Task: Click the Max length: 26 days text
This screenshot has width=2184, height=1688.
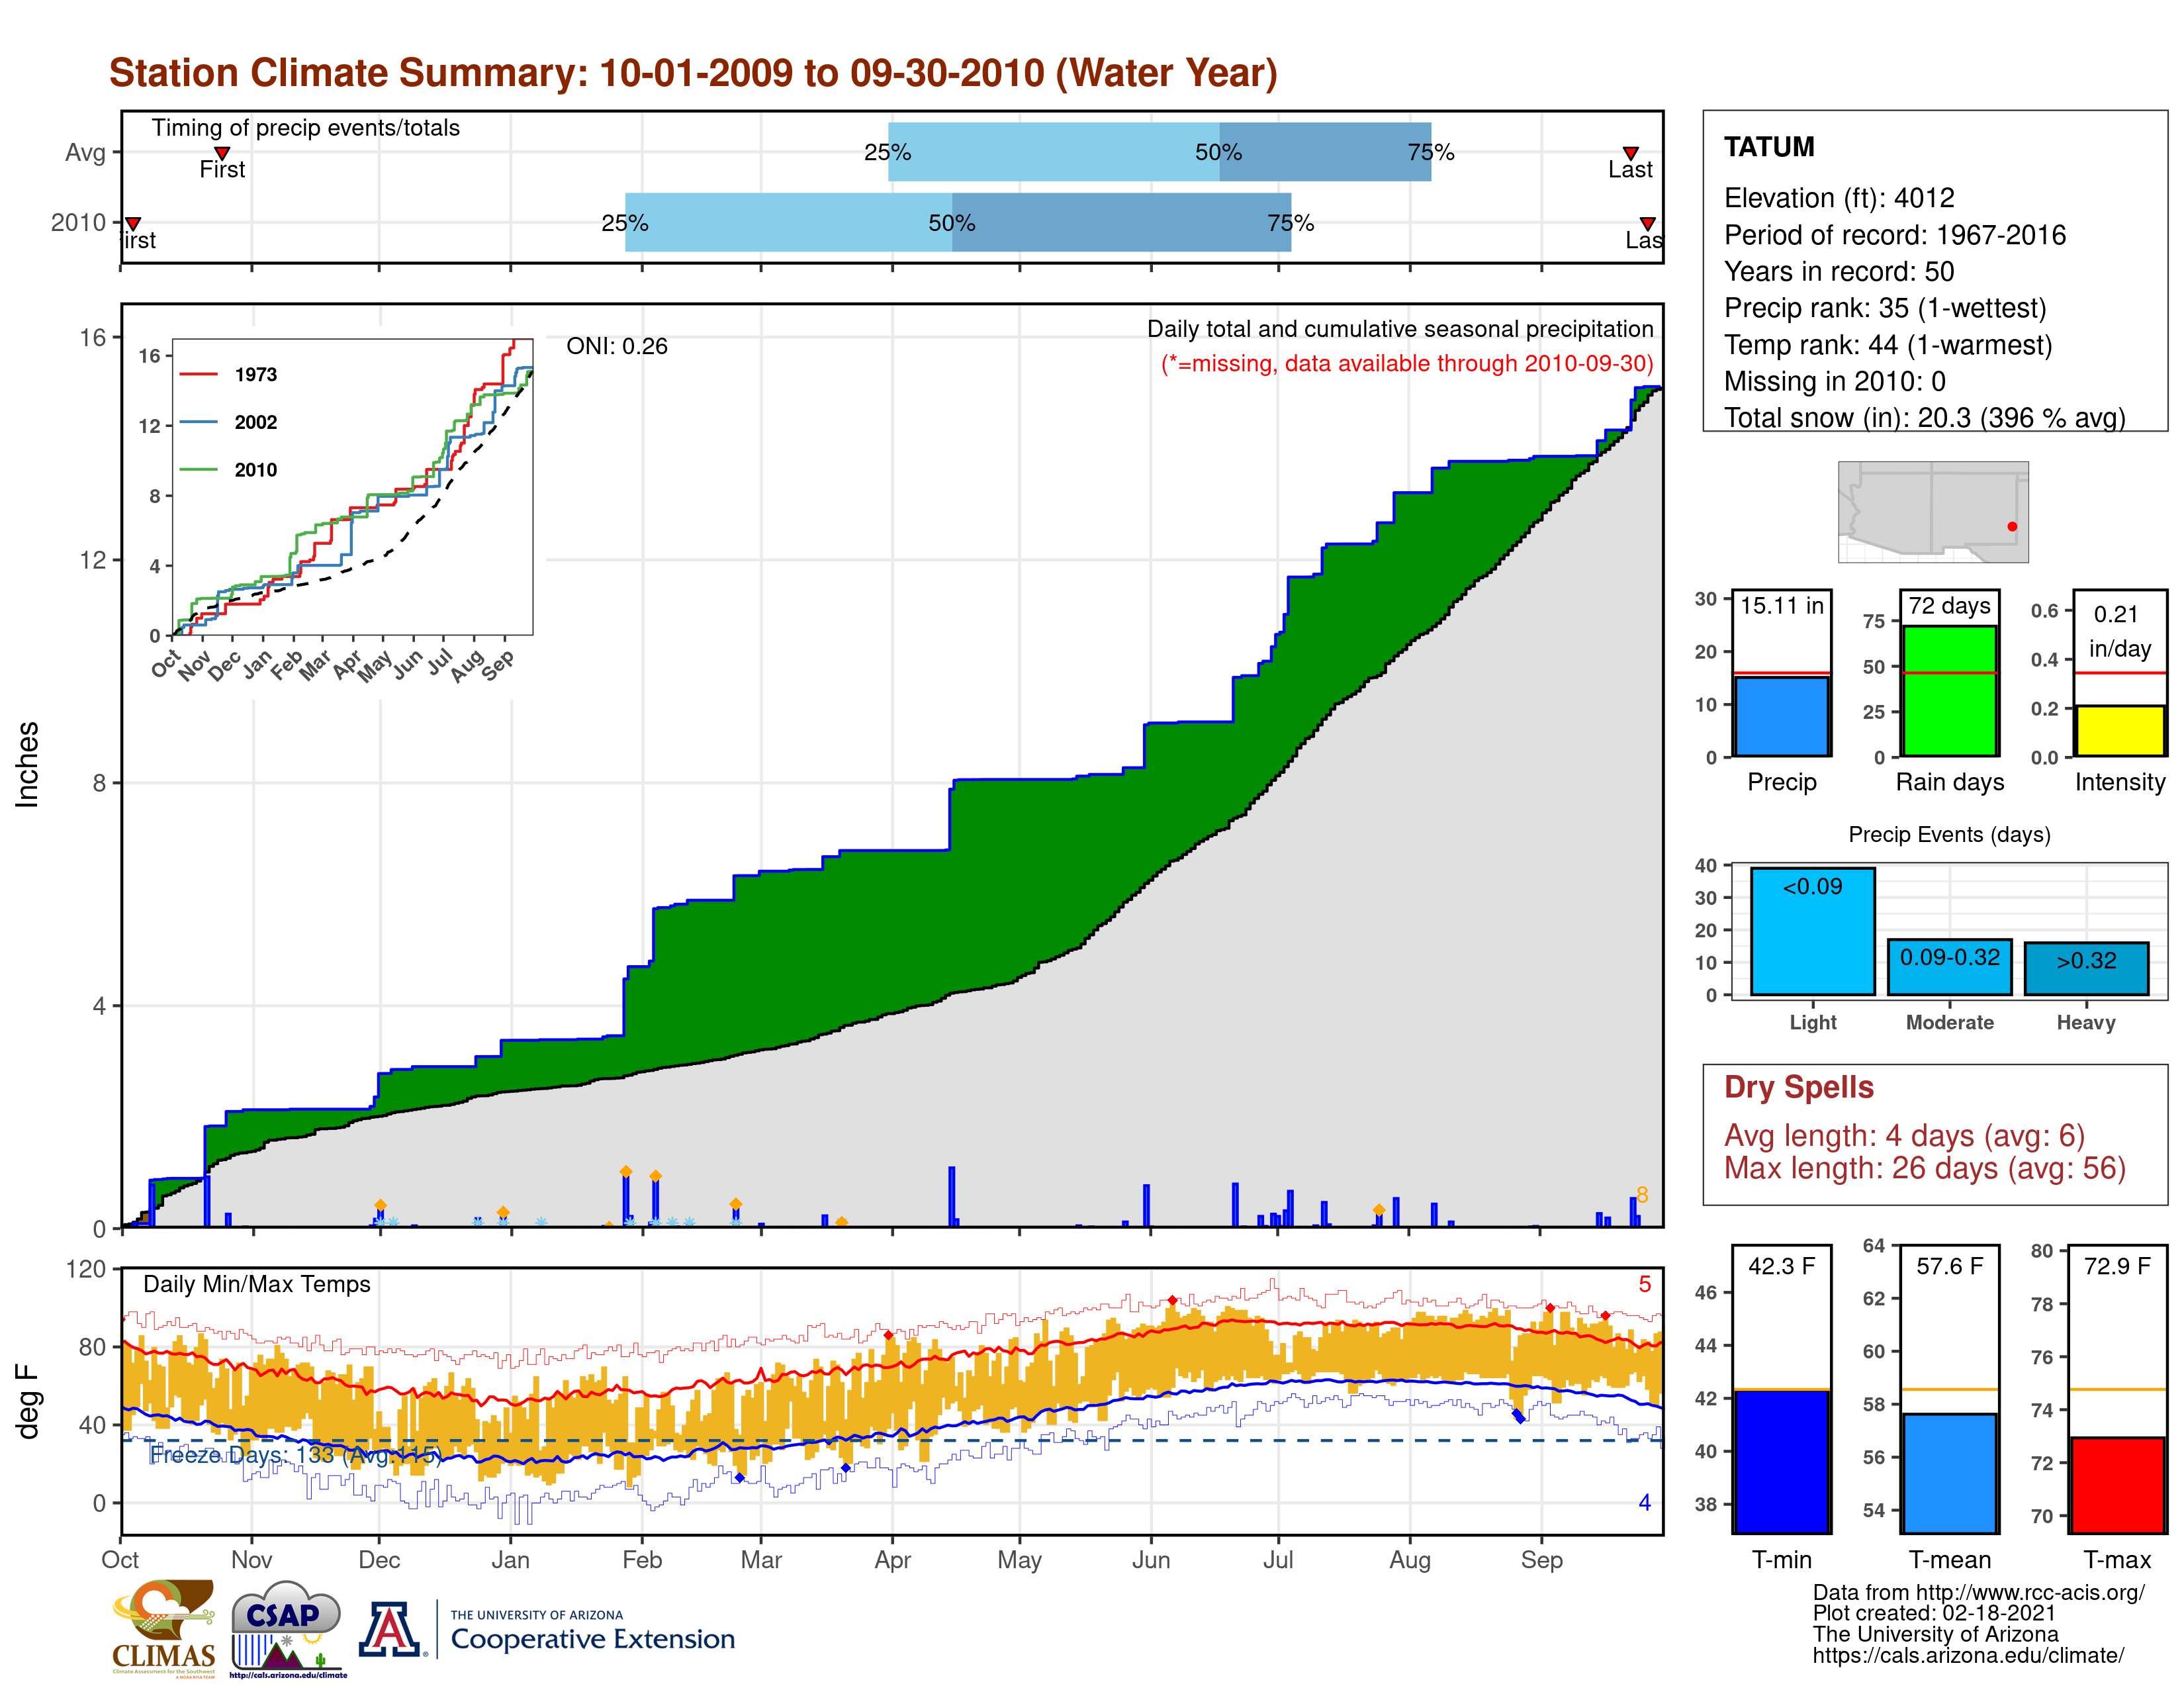Action: [1925, 1168]
